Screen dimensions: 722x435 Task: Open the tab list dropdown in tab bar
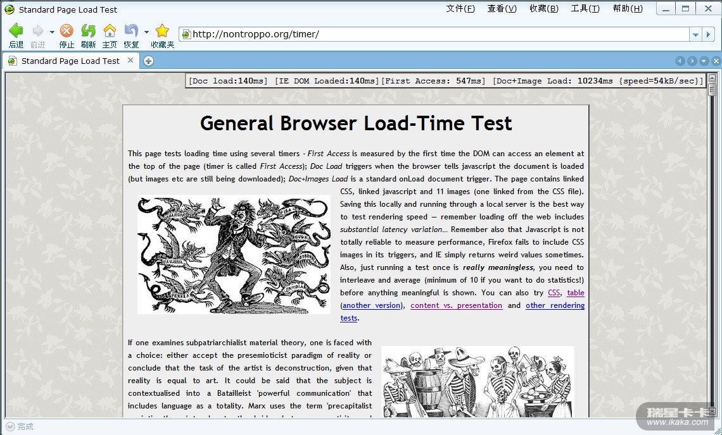704,61
